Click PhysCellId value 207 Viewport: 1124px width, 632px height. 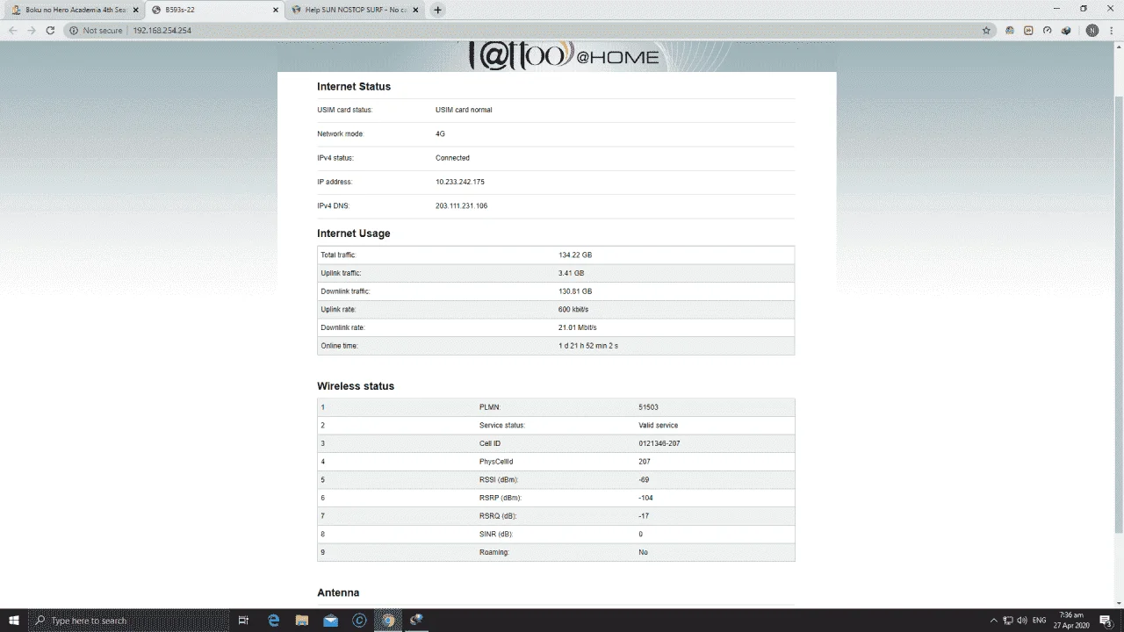[645, 462]
